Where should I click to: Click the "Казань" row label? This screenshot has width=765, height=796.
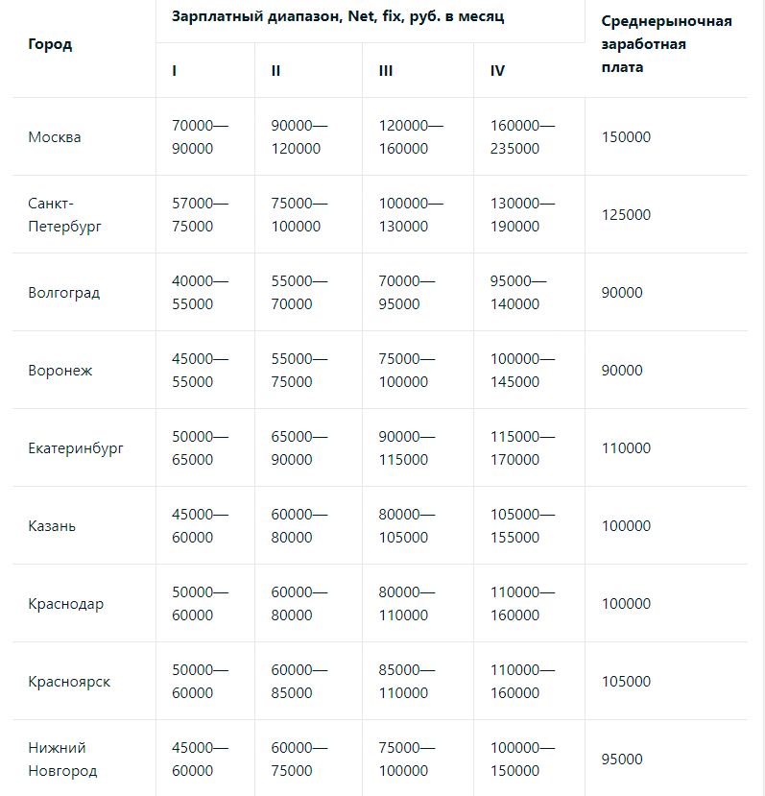click(53, 526)
